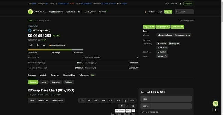Expand chart to fullscreen
The width and height of the screenshot is (223, 115).
(x=133, y=106)
